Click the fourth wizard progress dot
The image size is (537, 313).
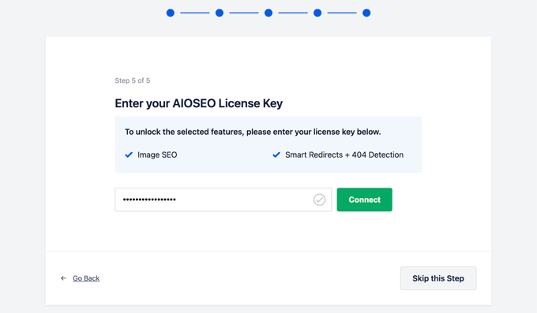click(317, 13)
